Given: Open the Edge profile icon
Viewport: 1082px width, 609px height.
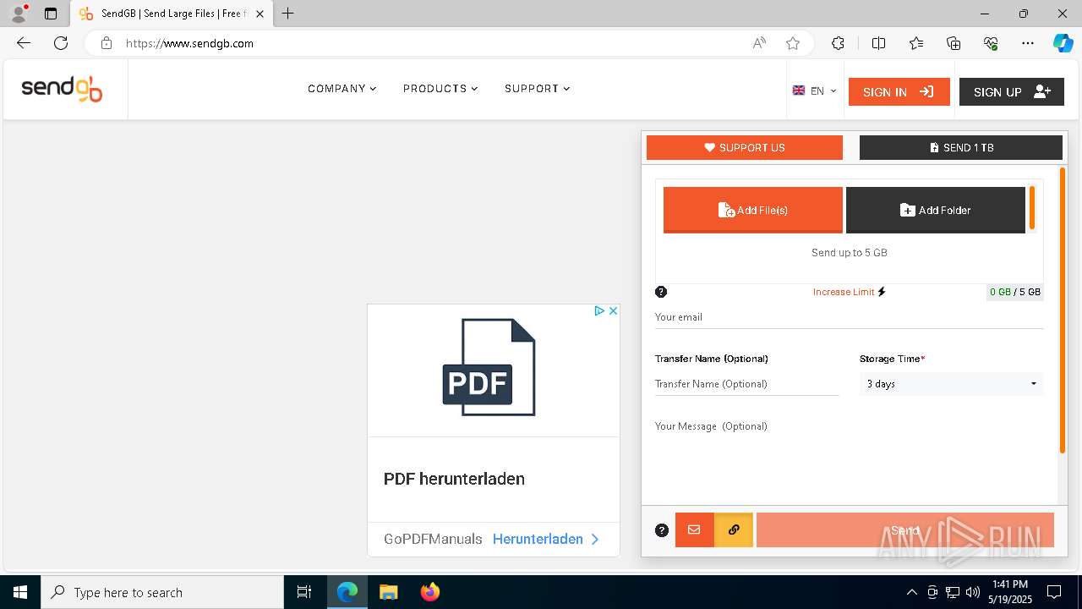Looking at the screenshot, I should click(19, 14).
